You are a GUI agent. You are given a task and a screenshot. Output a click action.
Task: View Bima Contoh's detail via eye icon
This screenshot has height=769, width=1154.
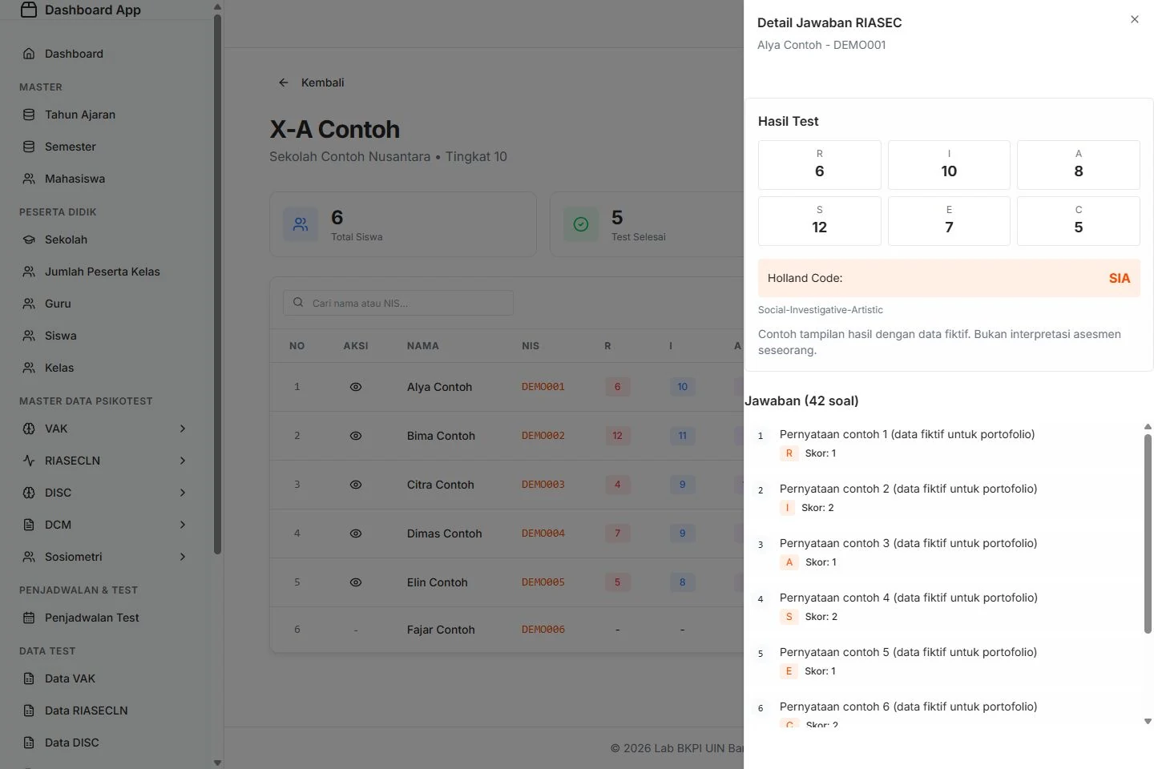click(x=356, y=436)
